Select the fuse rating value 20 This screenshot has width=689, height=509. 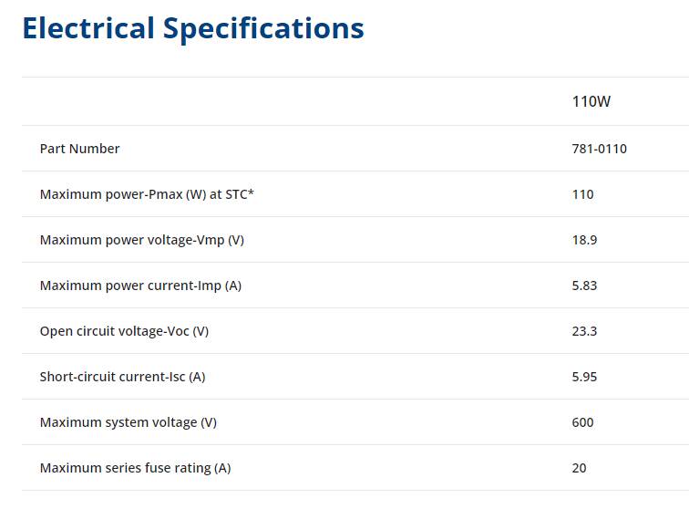point(579,468)
